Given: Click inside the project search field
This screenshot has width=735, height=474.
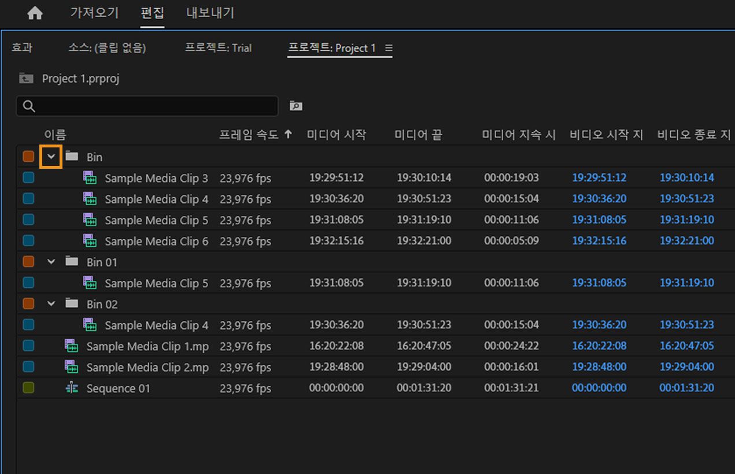Looking at the screenshot, I should point(147,106).
